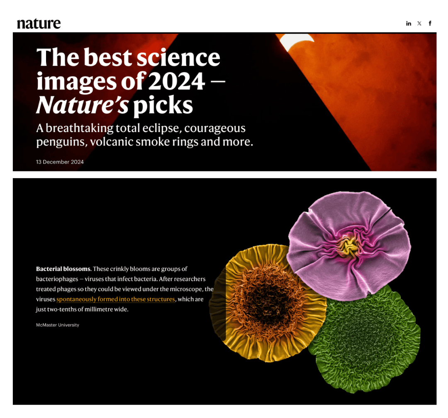Open the Nature homepage via the logo
448x418 pixels.
pos(38,23)
